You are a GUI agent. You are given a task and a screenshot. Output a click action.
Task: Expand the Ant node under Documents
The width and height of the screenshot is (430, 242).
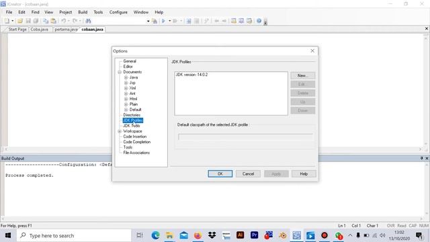coord(126,93)
